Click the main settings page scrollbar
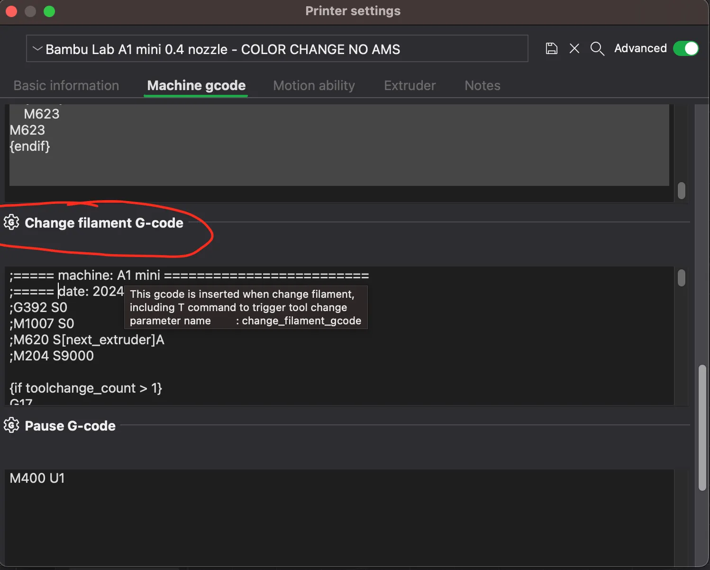The image size is (710, 570). tap(702, 428)
